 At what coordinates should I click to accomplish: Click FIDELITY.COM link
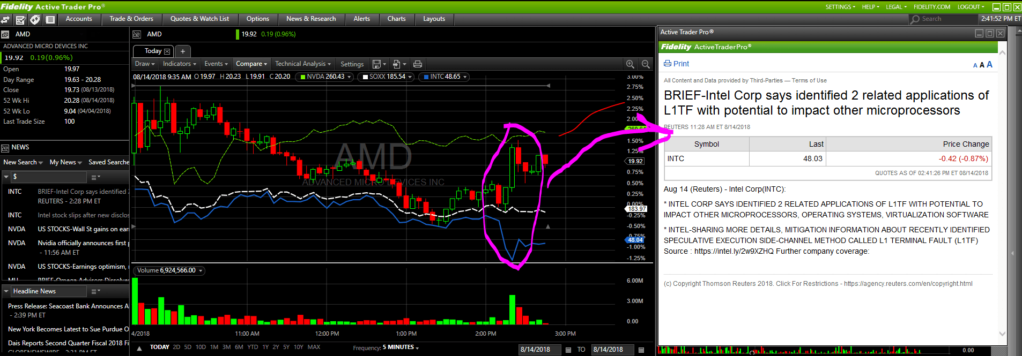tap(932, 7)
